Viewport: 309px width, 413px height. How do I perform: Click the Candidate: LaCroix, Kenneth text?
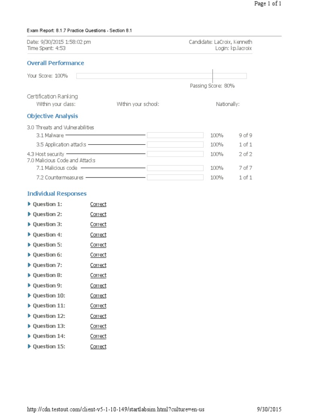tap(220, 42)
